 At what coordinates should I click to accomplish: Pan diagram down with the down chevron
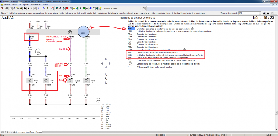click(106, 67)
